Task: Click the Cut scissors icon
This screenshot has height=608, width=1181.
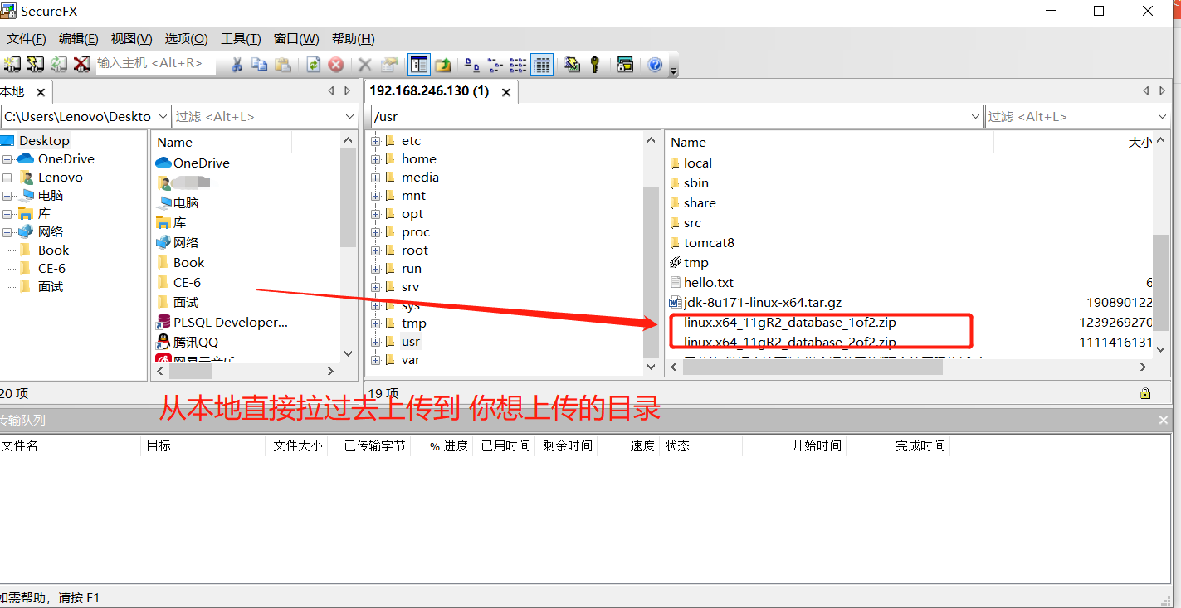Action: click(x=237, y=64)
